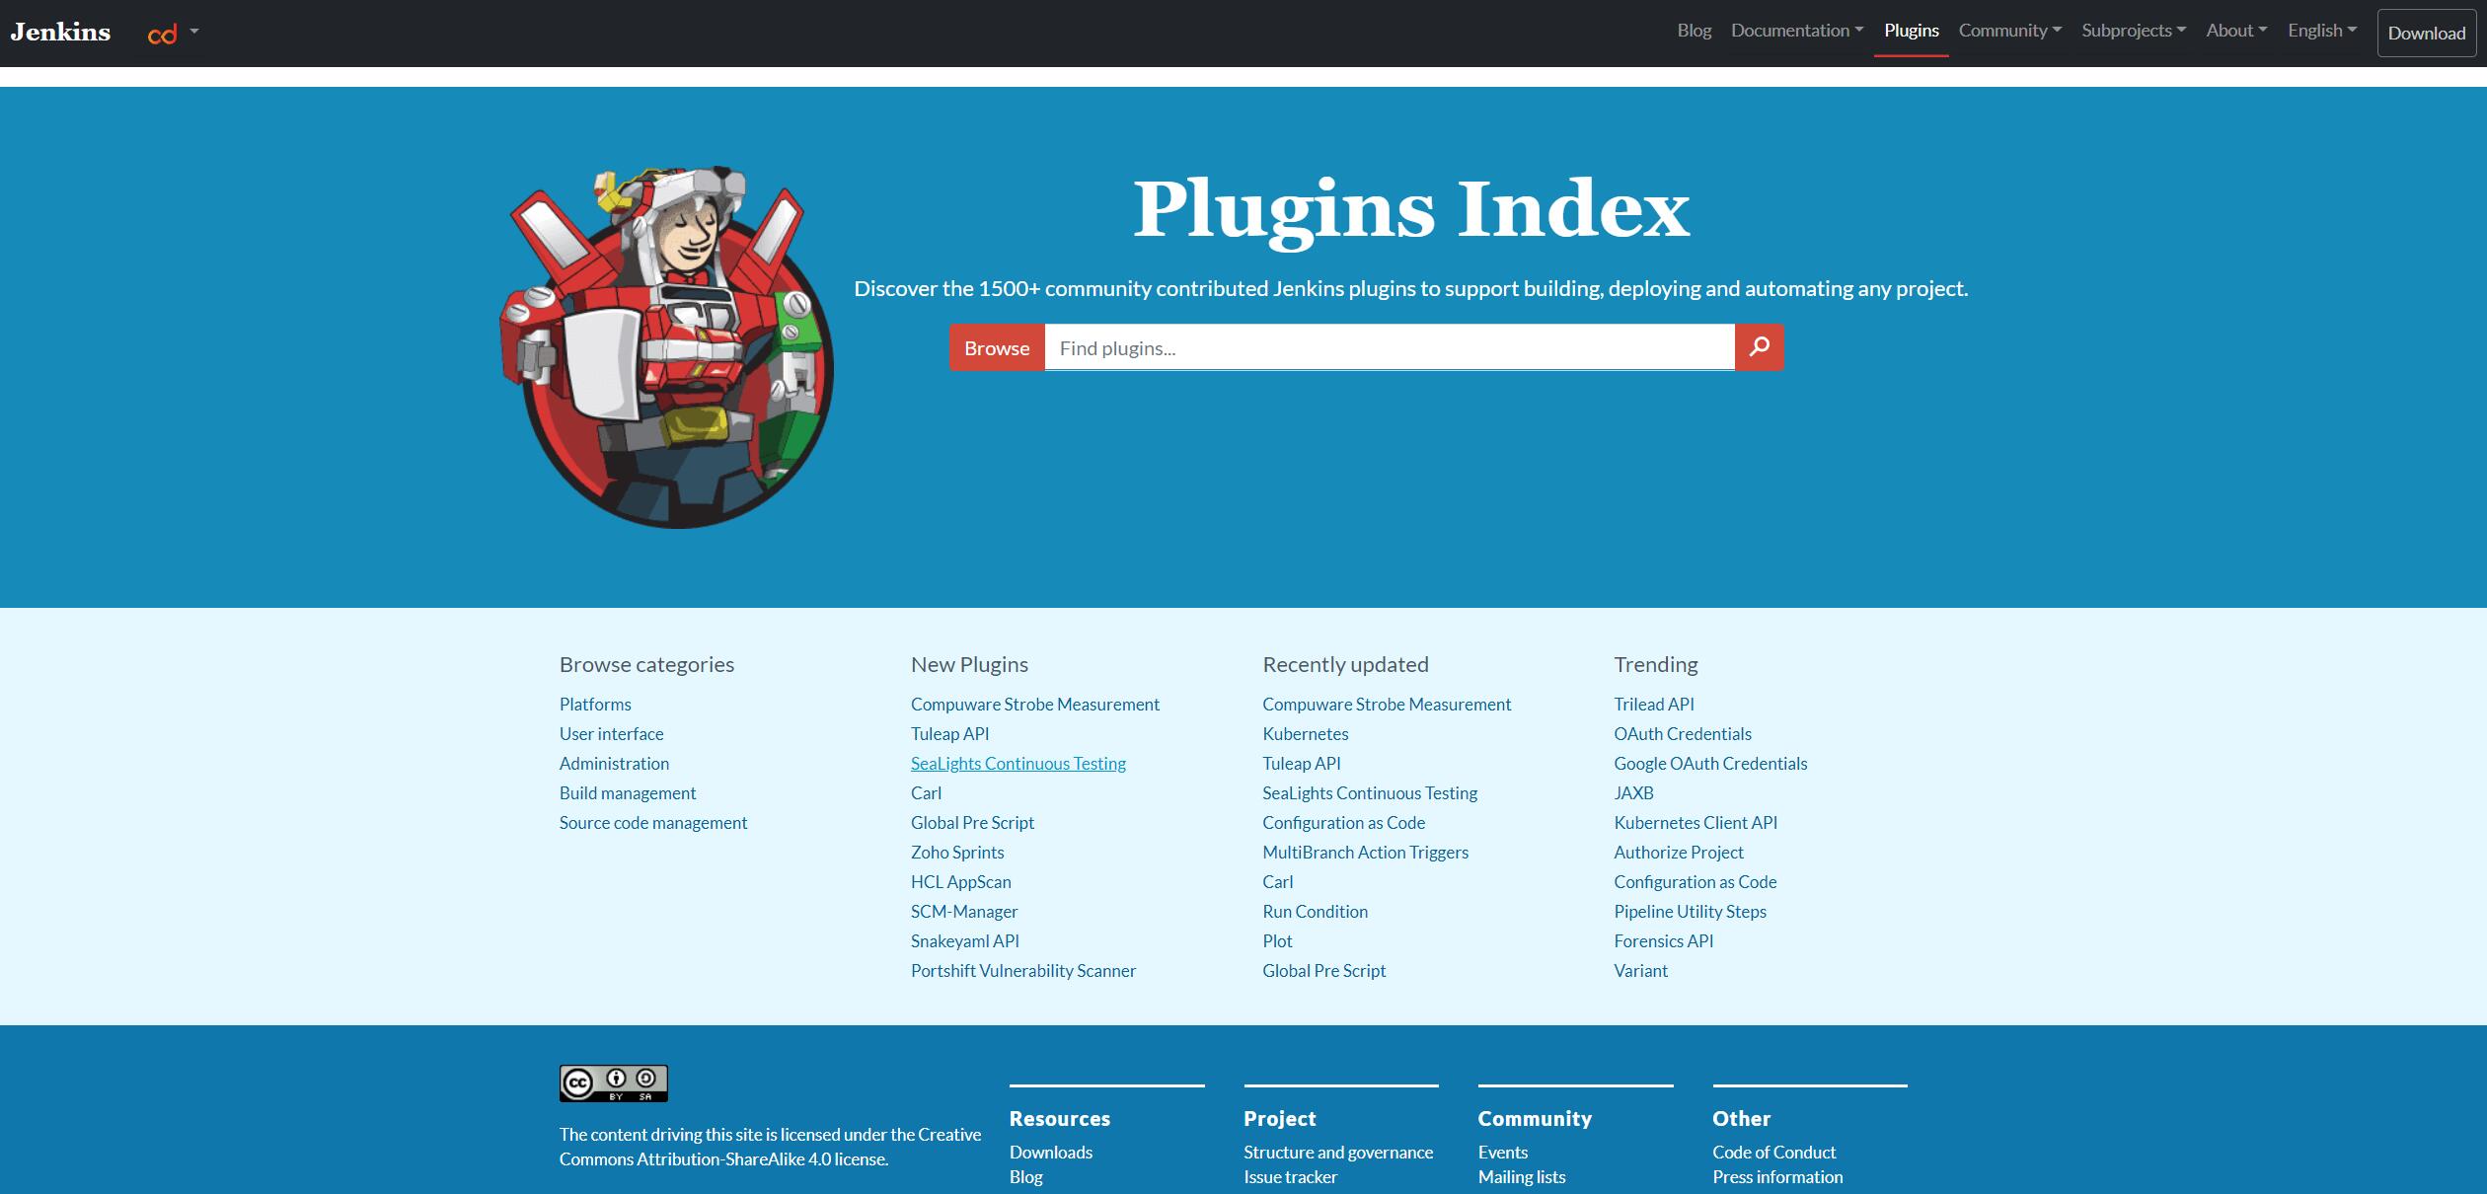Open the SeaLights Continuous Testing new plugin link
Image resolution: width=2487 pixels, height=1194 pixels.
click(x=1017, y=764)
